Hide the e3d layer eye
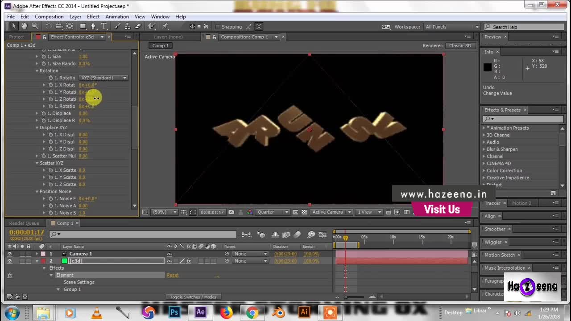Image resolution: width=571 pixels, height=321 pixels. (x=10, y=261)
